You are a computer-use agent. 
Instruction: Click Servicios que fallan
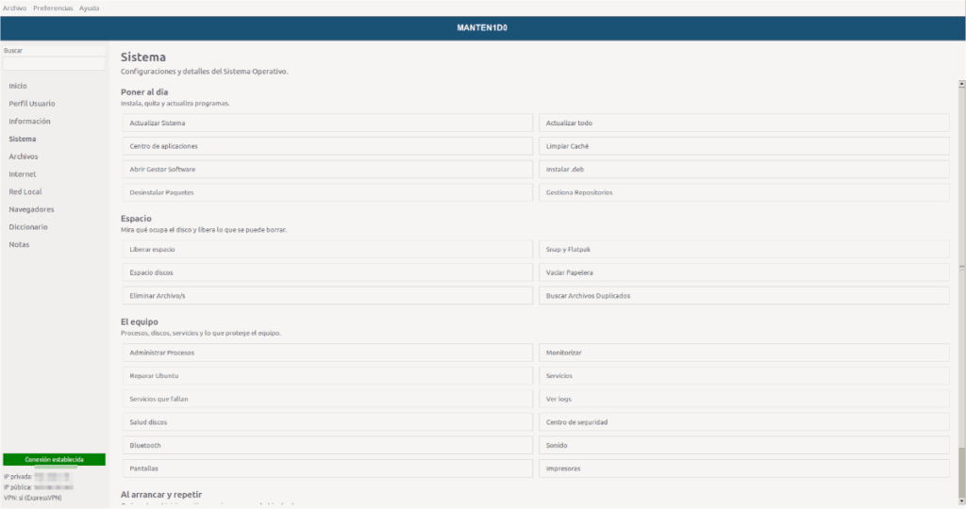click(327, 399)
